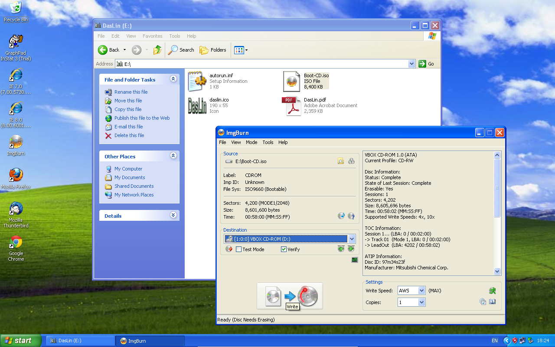This screenshot has height=347, width=555.
Task: Click Delete this file link
Action: 129,135
